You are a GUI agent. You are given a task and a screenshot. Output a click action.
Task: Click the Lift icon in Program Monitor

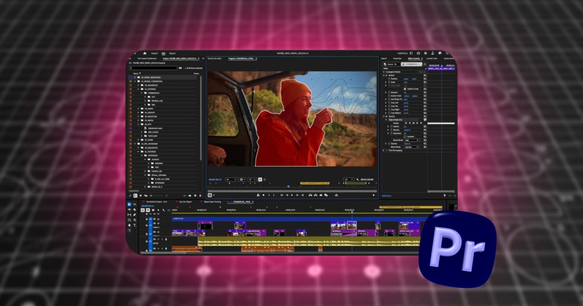pos(310,195)
